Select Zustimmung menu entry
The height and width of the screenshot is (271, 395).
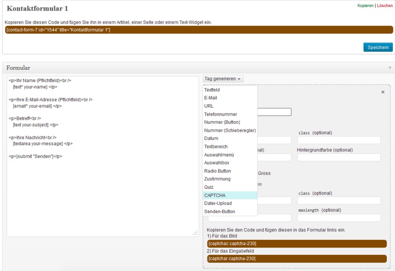click(x=230, y=179)
